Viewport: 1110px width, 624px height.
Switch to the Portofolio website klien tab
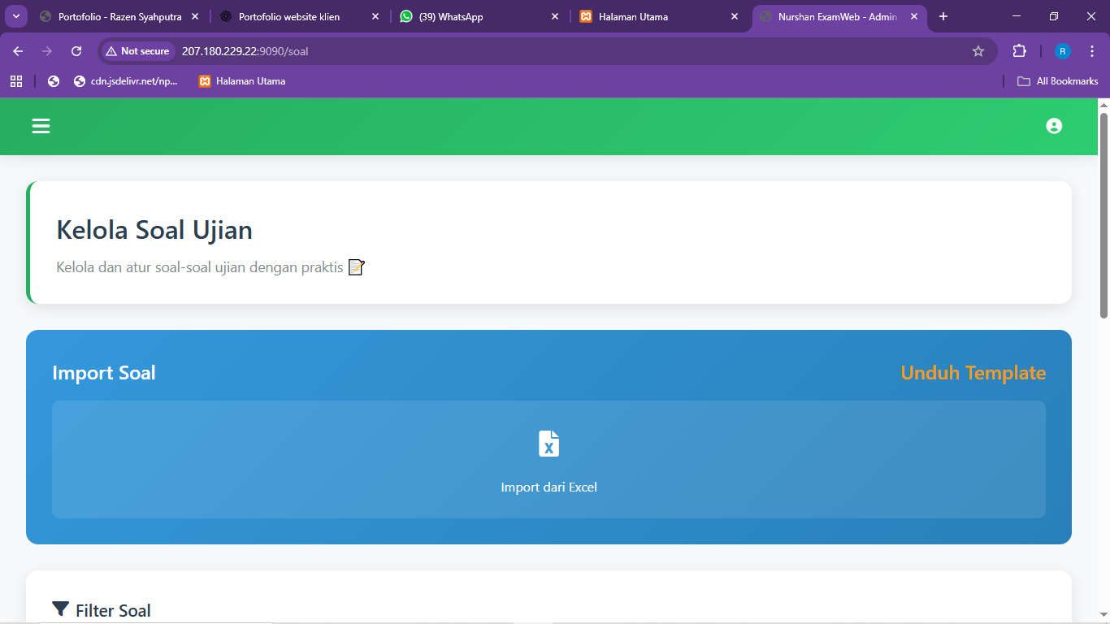tap(288, 15)
